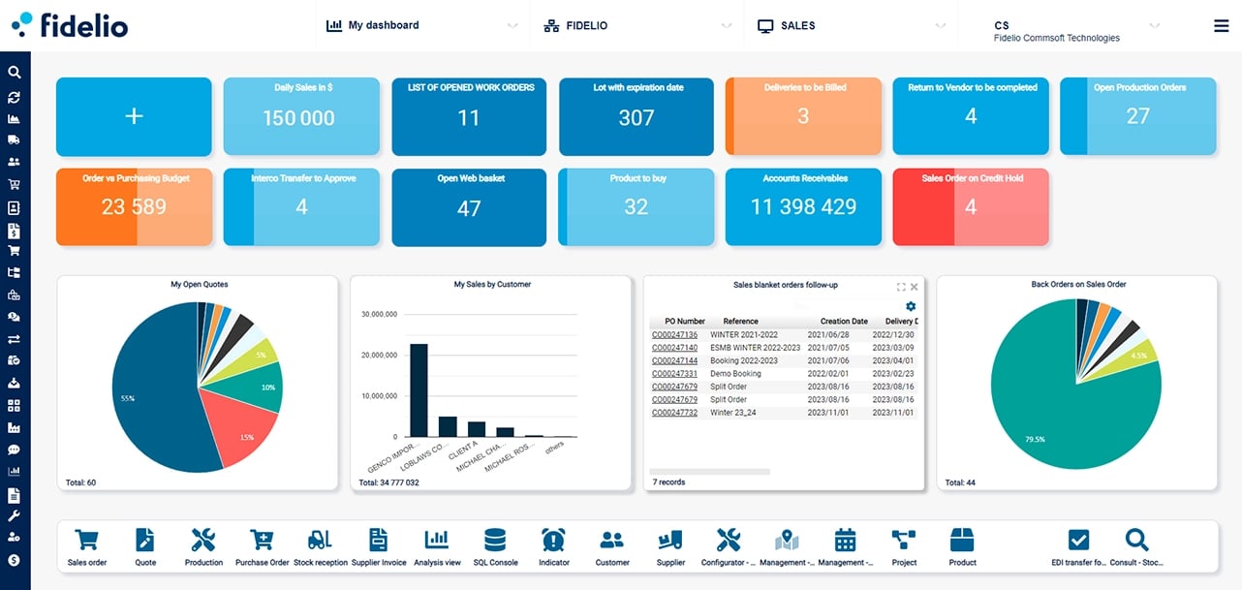
Task: Close the Sales blanket orders widget
Action: pyautogui.click(x=914, y=287)
